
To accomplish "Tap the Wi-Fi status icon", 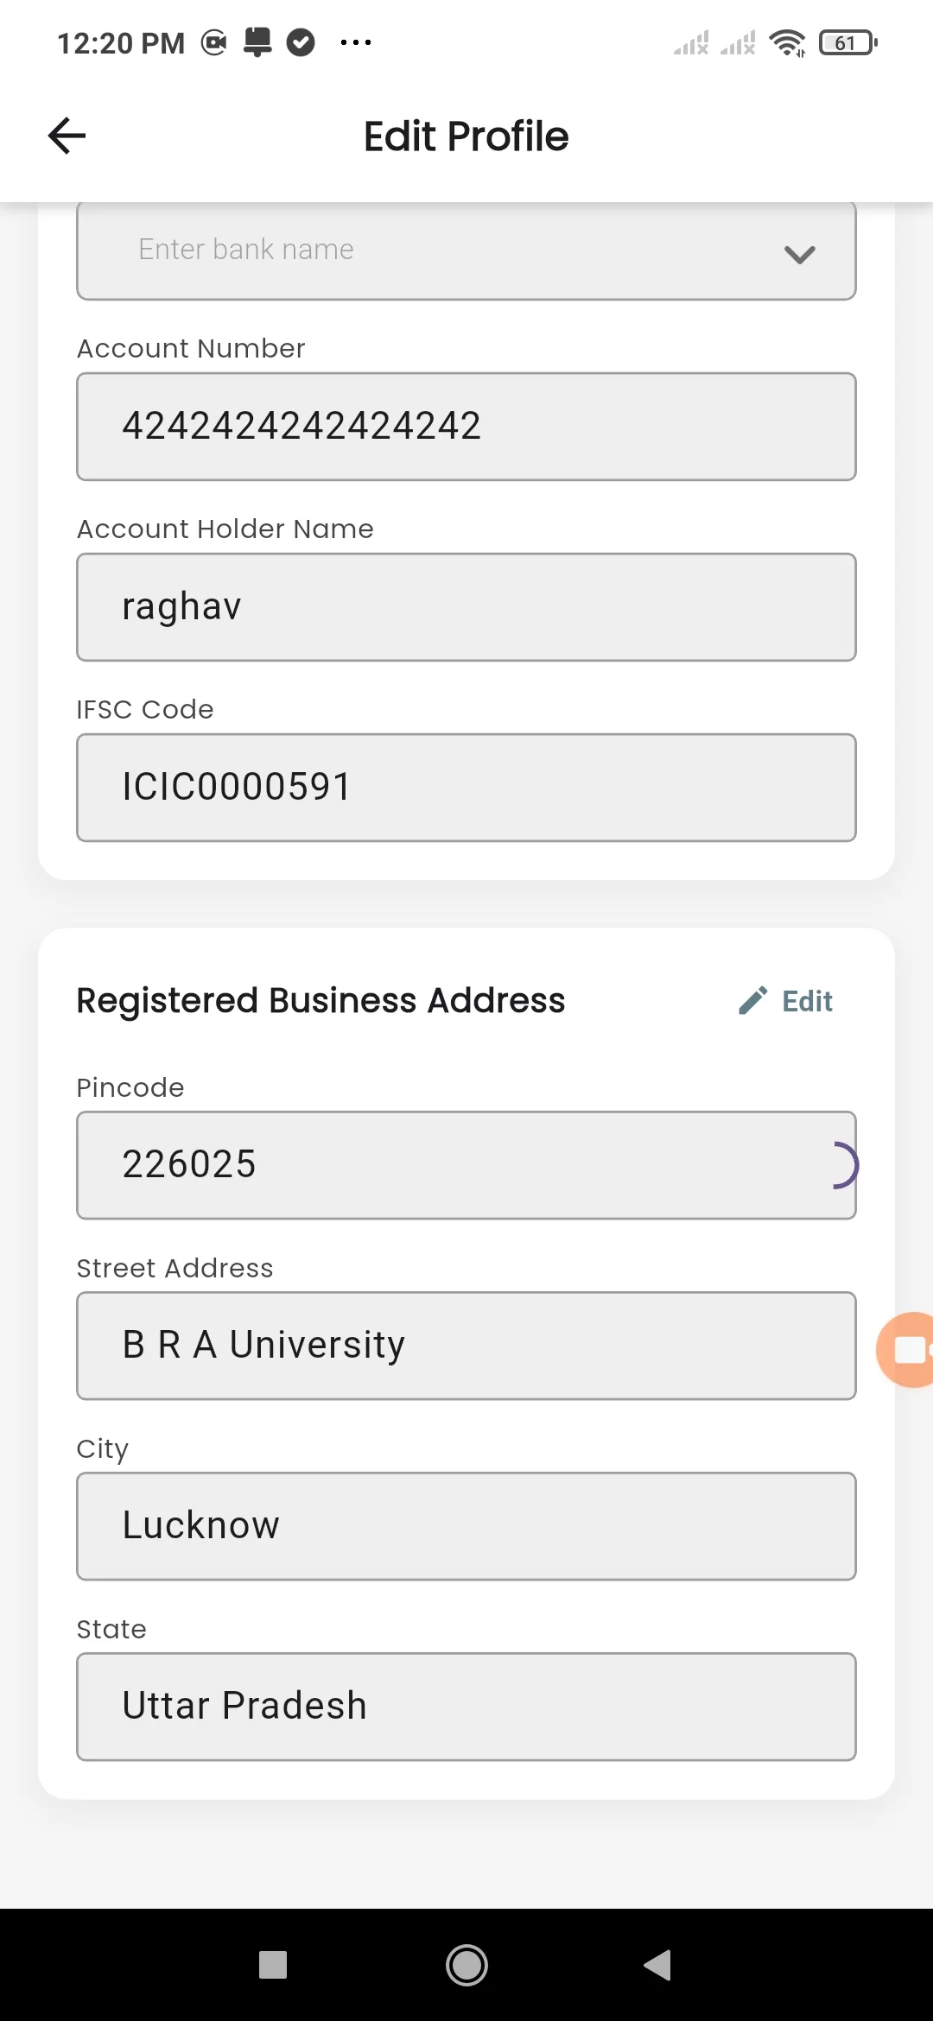I will [787, 42].
